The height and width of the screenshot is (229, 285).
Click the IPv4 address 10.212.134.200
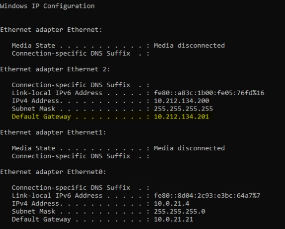[x=182, y=101]
